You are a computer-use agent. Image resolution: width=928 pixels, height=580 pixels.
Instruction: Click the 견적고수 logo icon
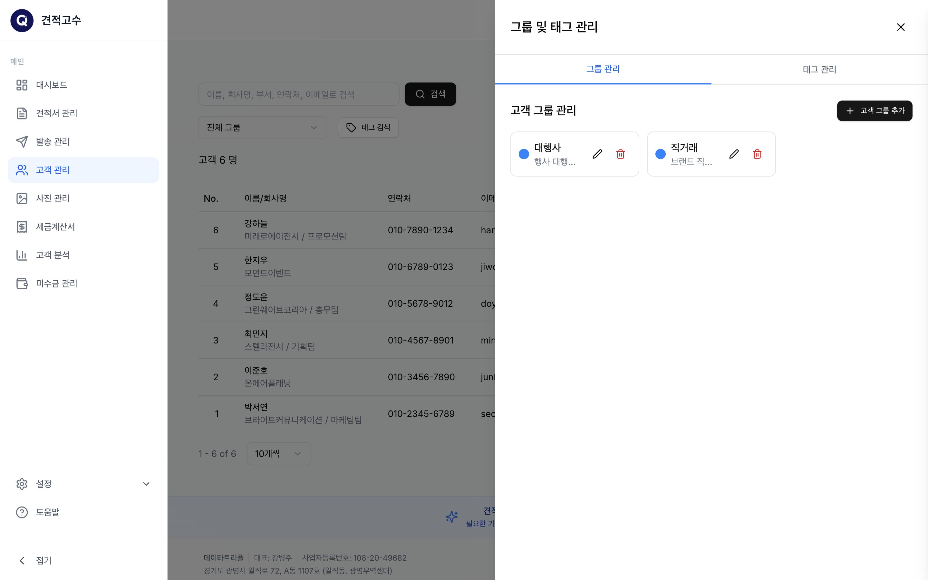coord(22,20)
